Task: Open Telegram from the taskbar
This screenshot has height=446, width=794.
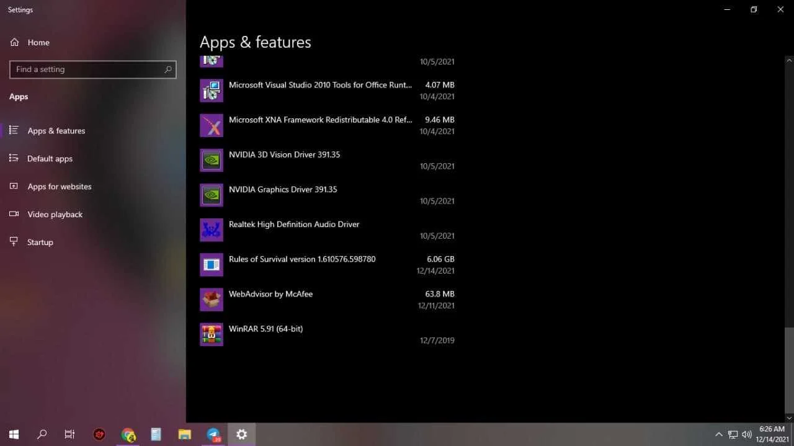Action: click(x=213, y=434)
